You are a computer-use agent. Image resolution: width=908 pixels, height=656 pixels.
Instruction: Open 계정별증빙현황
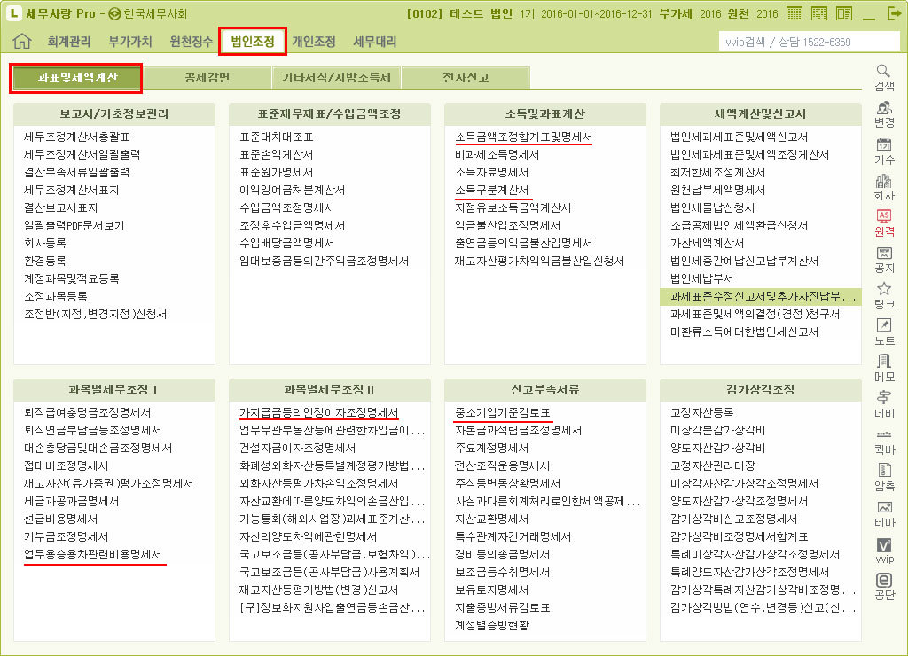coord(491,625)
